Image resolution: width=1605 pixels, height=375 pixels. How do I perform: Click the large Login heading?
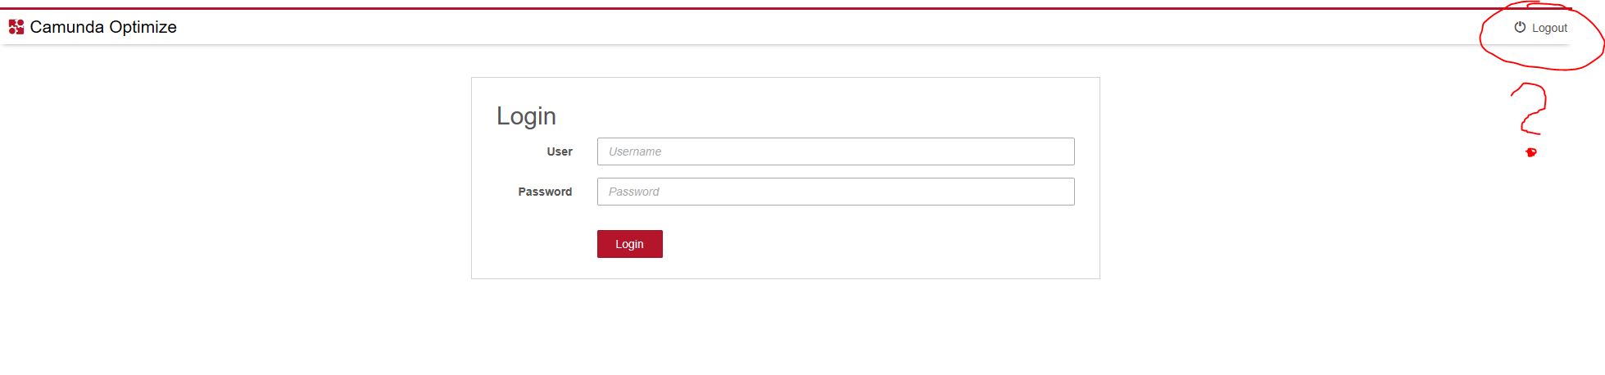(526, 116)
